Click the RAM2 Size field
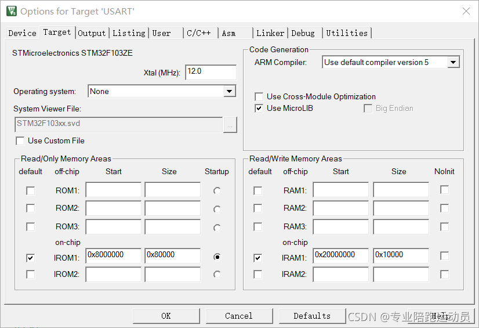Image resolution: width=479 pixels, height=328 pixels. coord(401,208)
